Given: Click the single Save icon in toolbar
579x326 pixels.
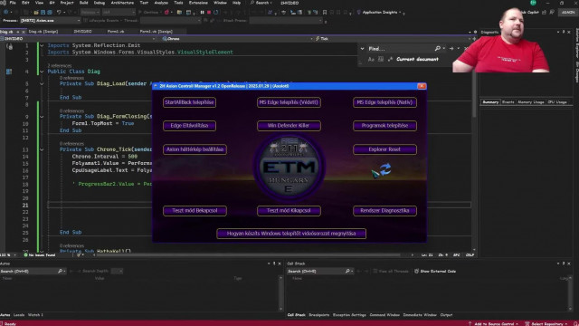Looking at the screenshot, I should [43, 12].
